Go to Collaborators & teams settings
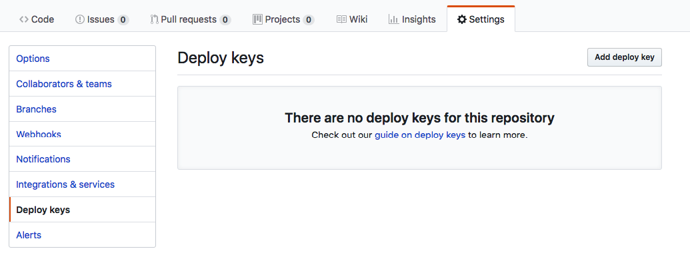The height and width of the screenshot is (253, 690). [x=82, y=83]
